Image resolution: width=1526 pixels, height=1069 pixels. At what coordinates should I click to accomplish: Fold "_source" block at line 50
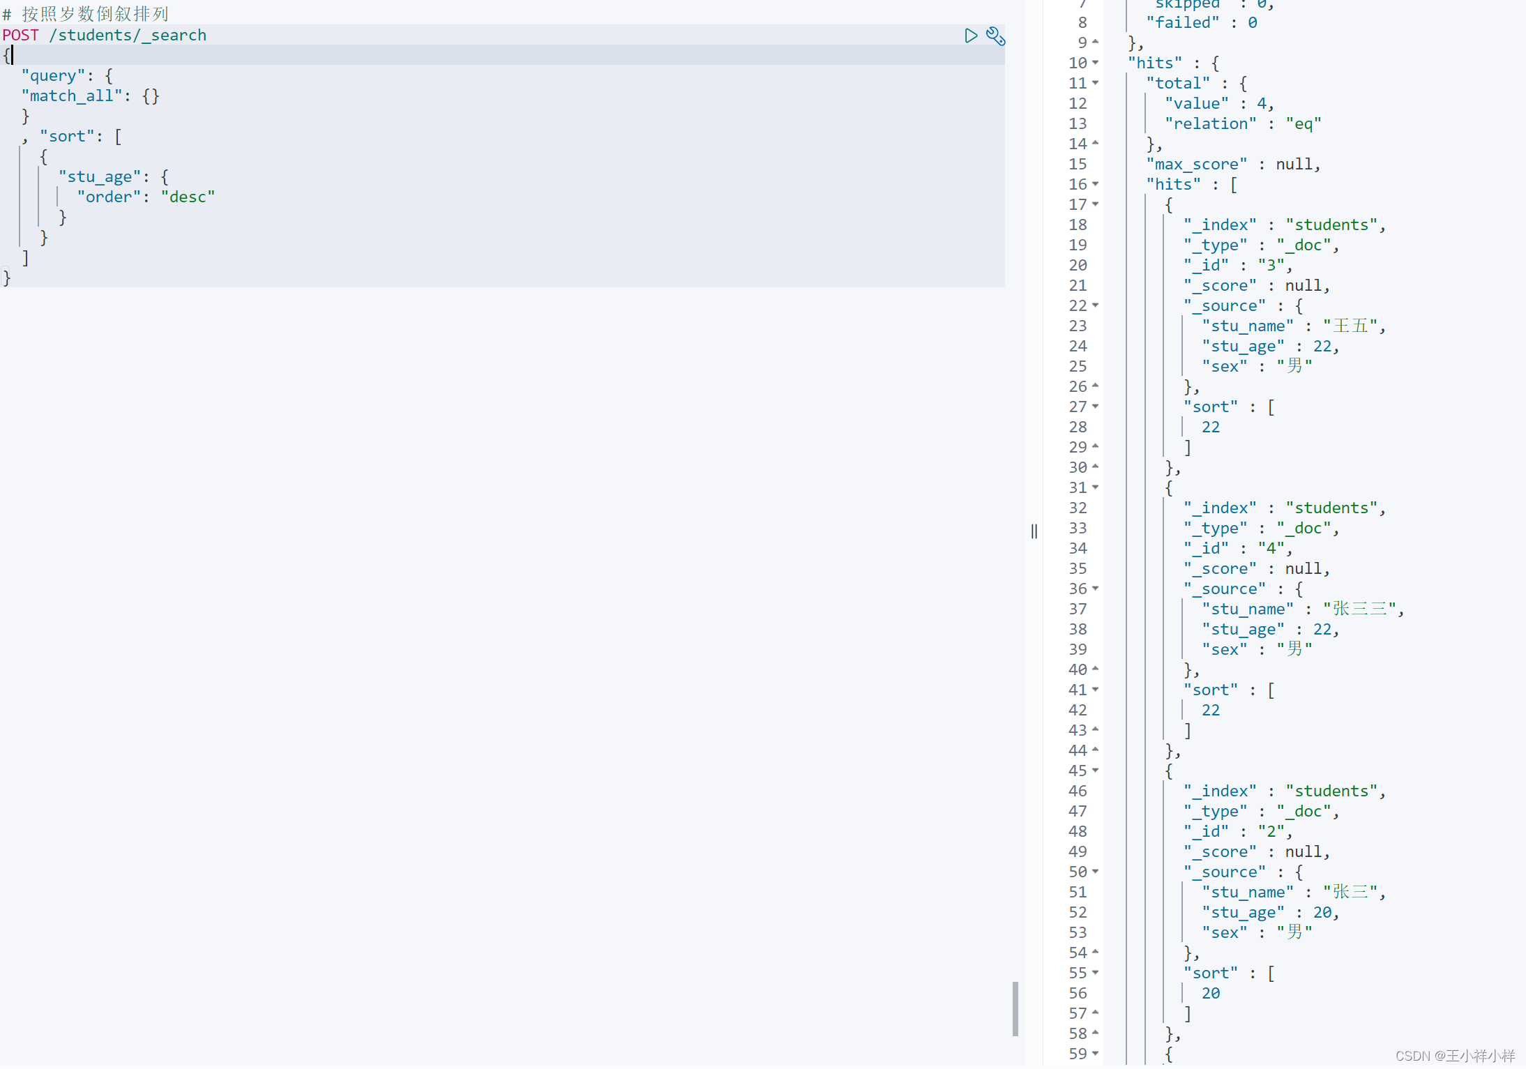(x=1095, y=872)
